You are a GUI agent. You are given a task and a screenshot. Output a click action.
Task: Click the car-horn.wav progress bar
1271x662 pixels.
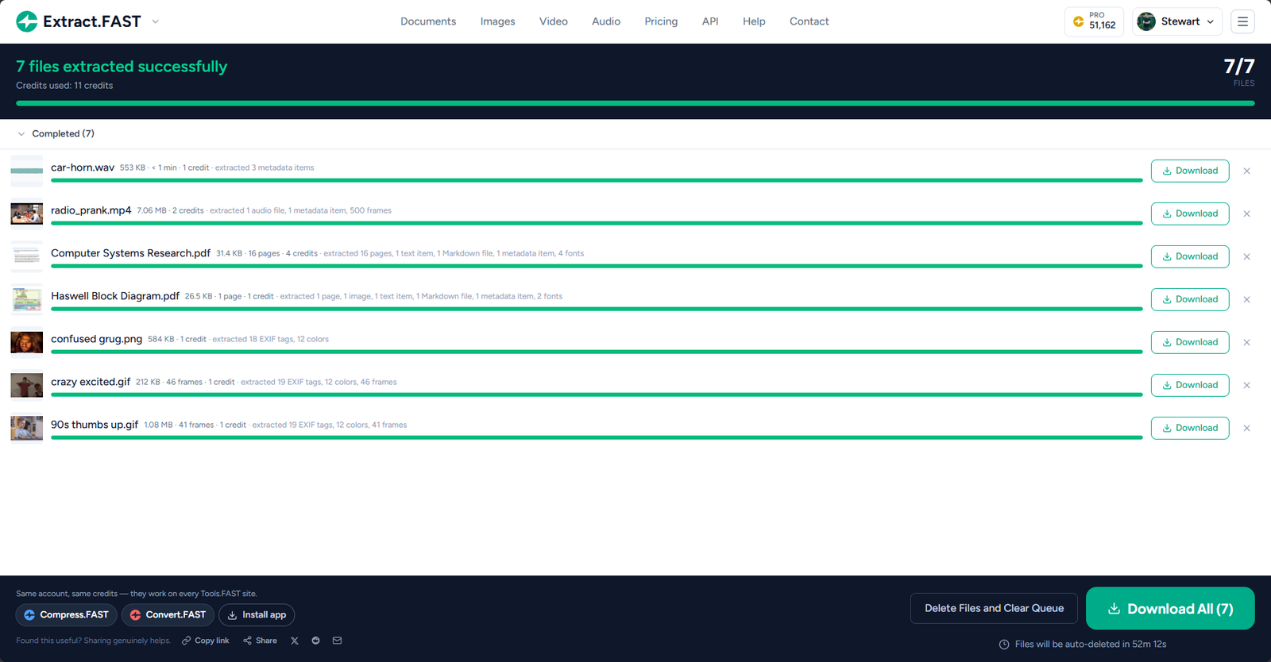pos(597,180)
